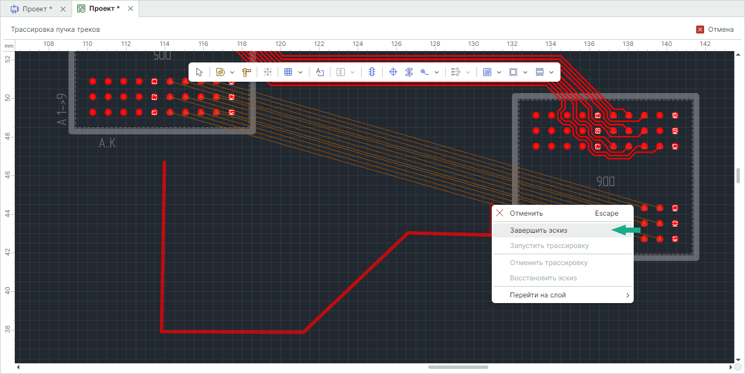Close the active 'Проект *' tab
This screenshot has width=745, height=374.
131,9
